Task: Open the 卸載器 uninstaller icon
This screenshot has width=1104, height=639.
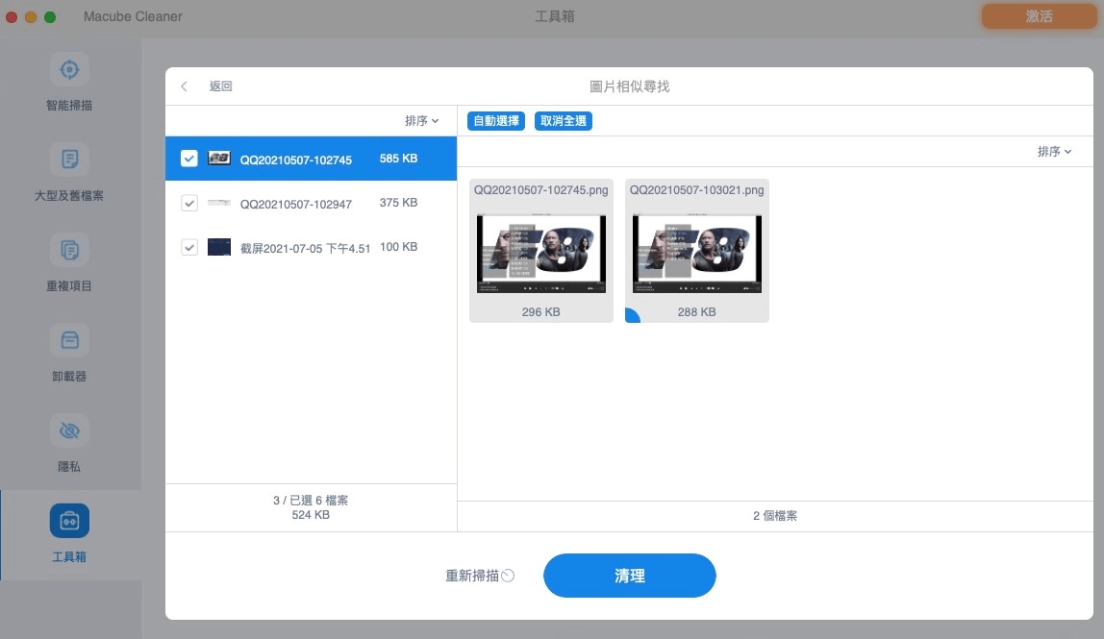Action: (x=69, y=340)
